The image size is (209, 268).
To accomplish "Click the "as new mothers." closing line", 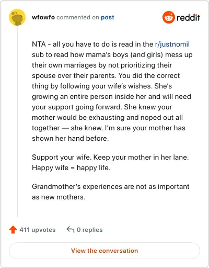I will pyautogui.click(x=59, y=197).
